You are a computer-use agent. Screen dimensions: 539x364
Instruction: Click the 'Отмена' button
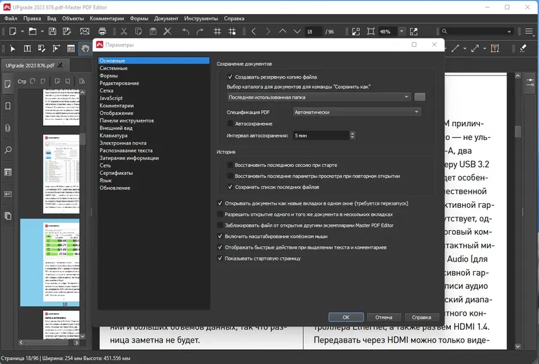pos(383,317)
